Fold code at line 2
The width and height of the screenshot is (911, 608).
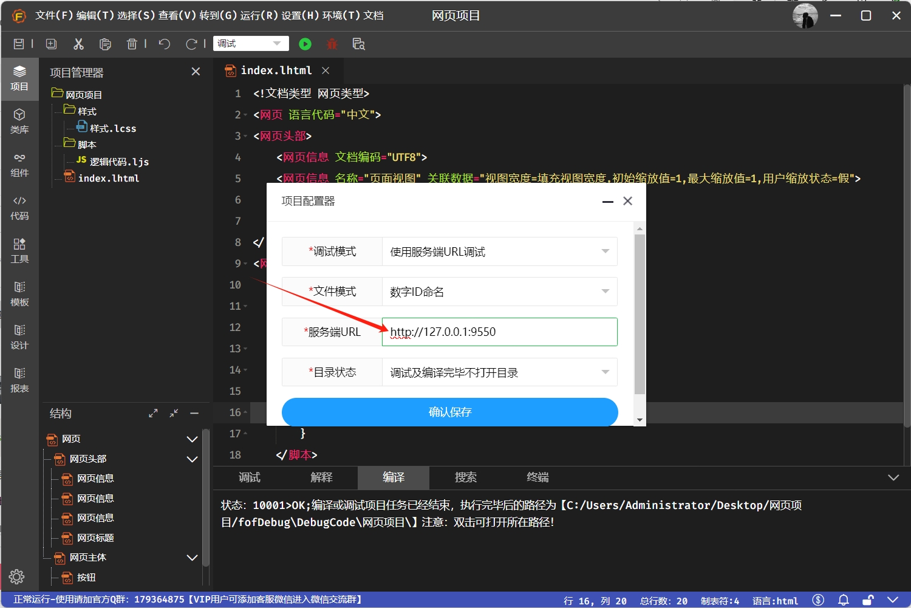tap(245, 115)
